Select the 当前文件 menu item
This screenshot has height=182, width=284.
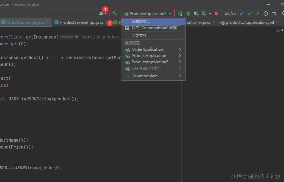pos(153,36)
